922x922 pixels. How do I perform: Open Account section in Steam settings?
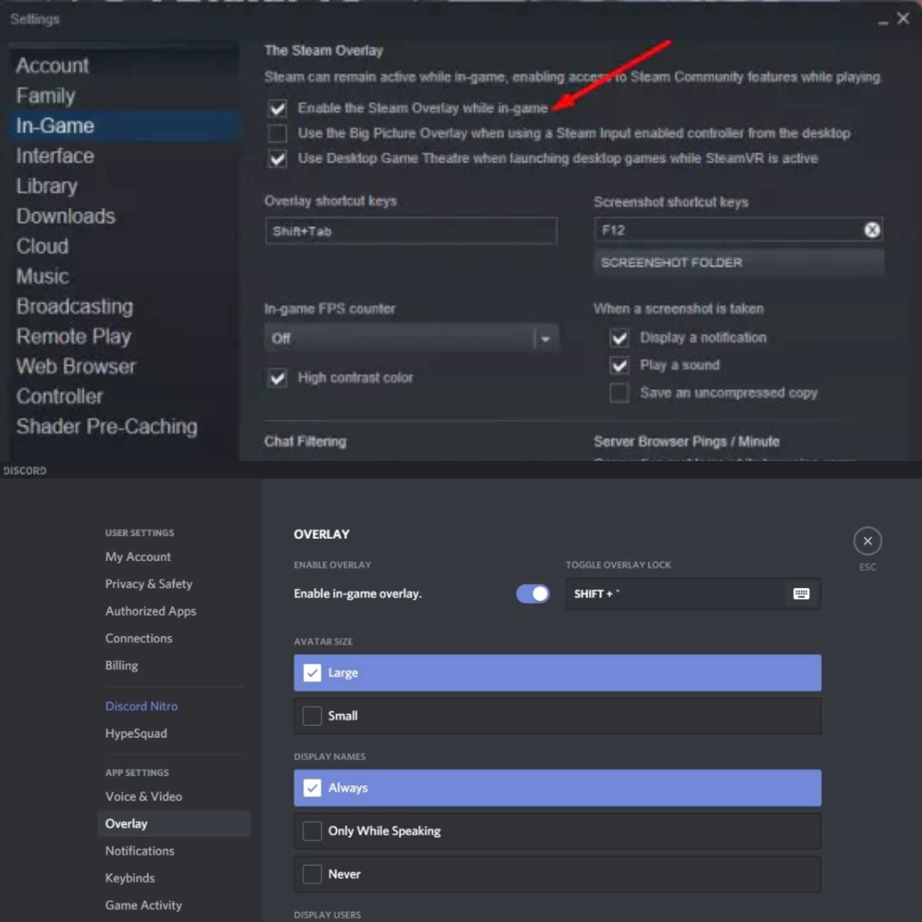(52, 65)
